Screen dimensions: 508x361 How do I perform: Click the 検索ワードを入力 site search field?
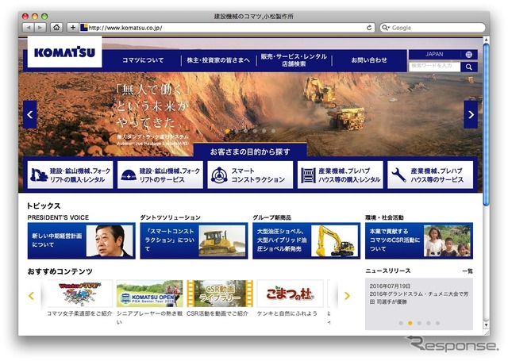click(434, 67)
